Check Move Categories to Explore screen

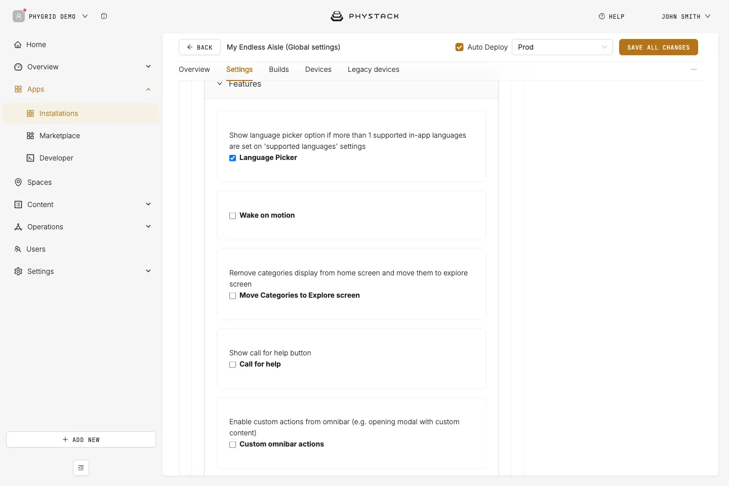click(x=233, y=296)
